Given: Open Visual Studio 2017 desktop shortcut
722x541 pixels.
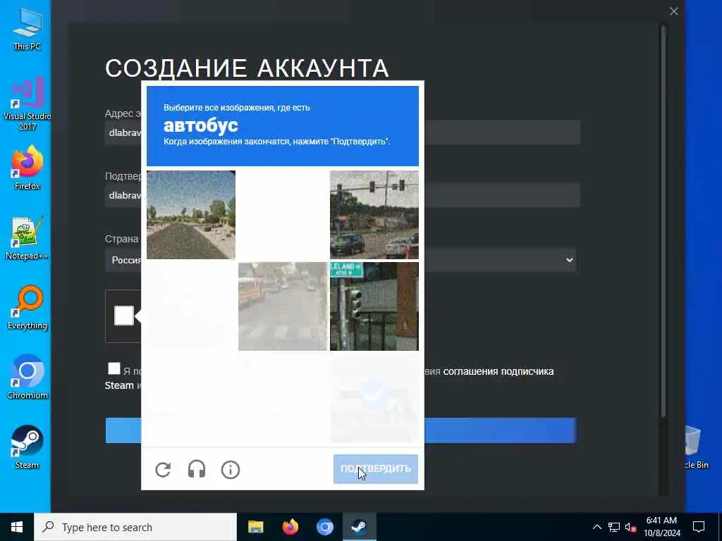Looking at the screenshot, I should click(x=27, y=104).
